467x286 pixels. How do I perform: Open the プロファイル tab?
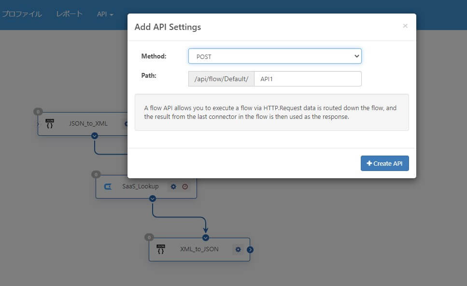[22, 14]
